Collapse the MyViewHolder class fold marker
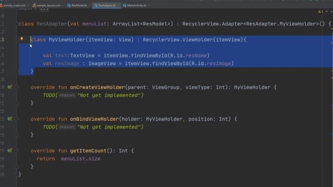This screenshot has width=333, height=187. tap(16, 39)
